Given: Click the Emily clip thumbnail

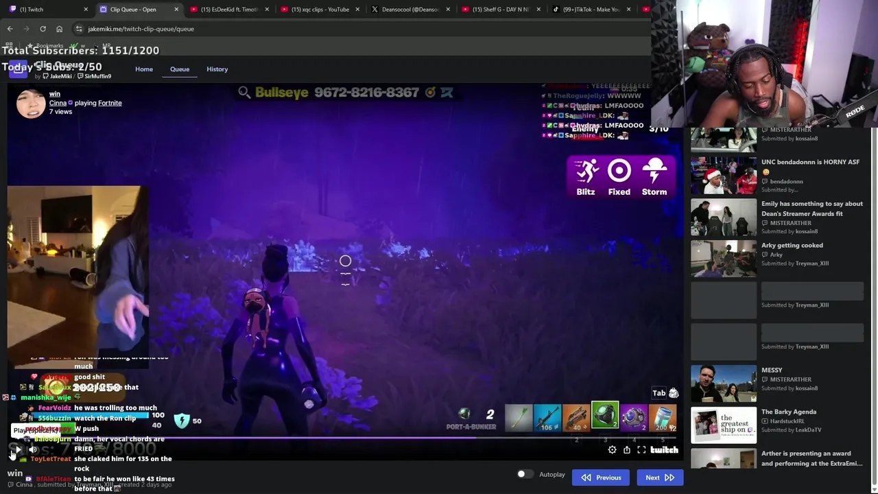Looking at the screenshot, I should 724,217.
